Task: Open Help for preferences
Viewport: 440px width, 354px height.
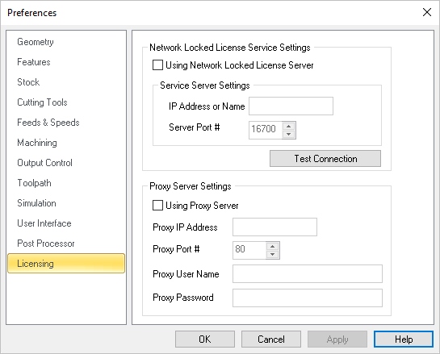Action: [x=404, y=339]
